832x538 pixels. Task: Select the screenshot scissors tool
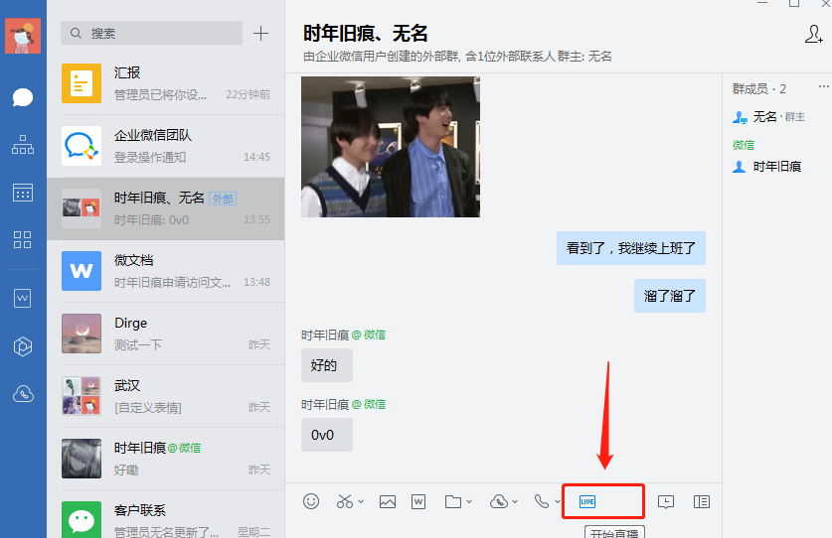pyautogui.click(x=344, y=501)
